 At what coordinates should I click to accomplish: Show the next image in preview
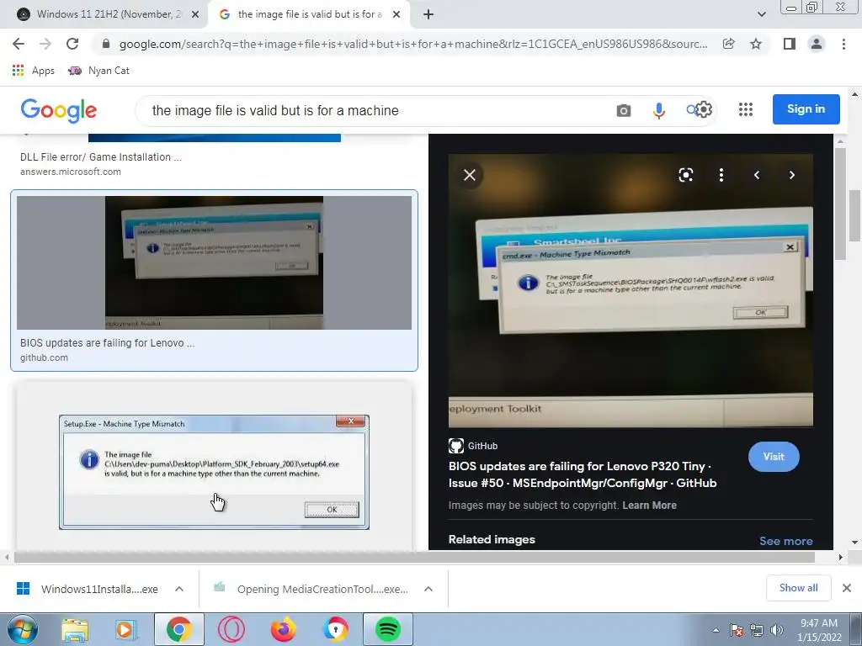click(x=791, y=175)
